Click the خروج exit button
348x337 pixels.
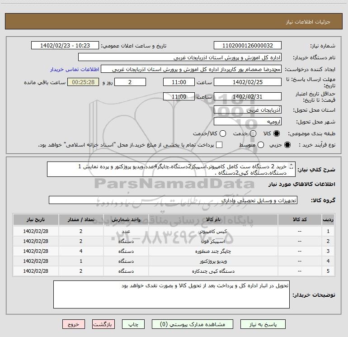[74, 324]
